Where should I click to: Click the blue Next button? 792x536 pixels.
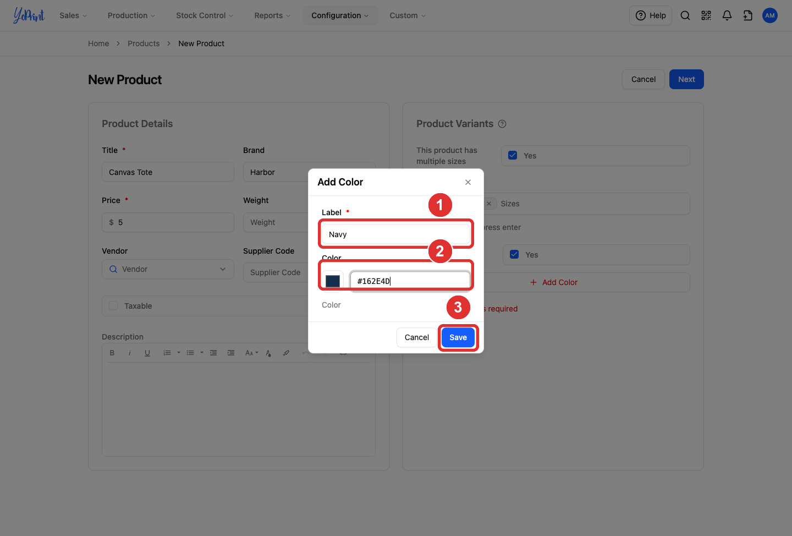coord(686,79)
